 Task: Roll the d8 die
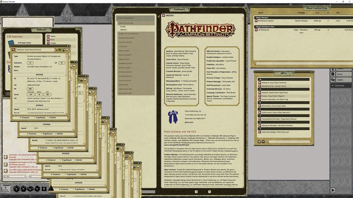click(x=37, y=189)
